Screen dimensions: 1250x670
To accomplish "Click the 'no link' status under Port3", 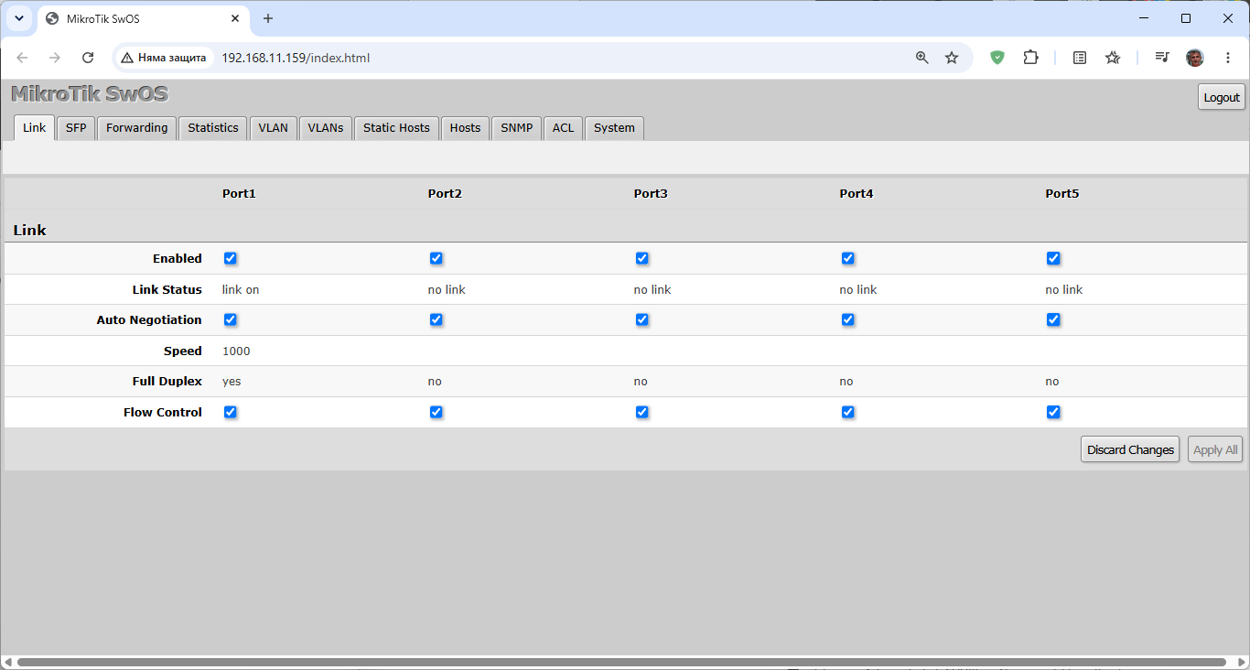I will pyautogui.click(x=652, y=289).
